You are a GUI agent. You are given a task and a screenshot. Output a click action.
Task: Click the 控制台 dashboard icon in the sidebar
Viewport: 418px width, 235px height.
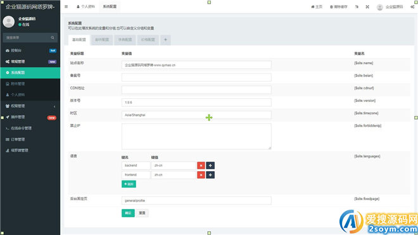[8, 51]
